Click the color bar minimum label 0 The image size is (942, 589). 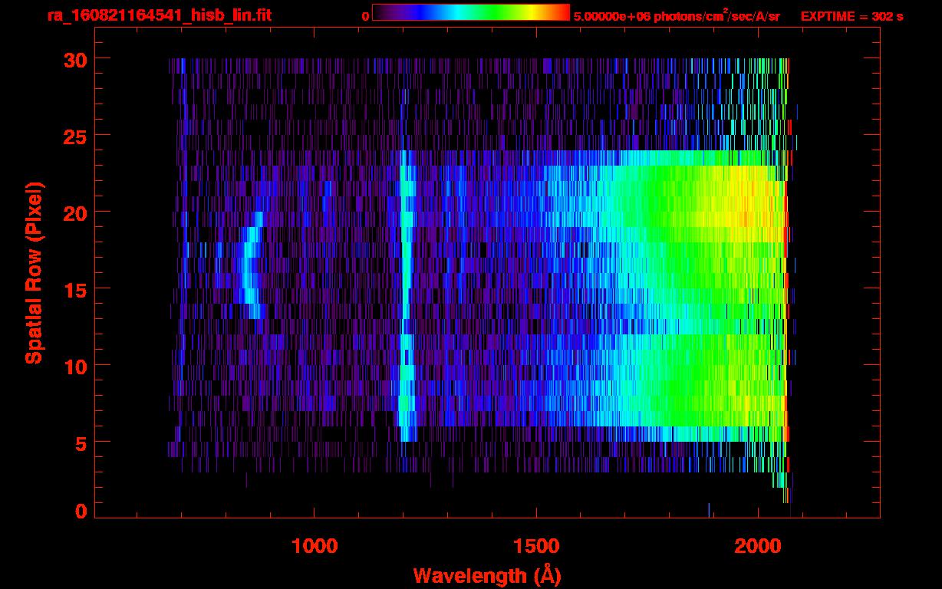click(366, 16)
